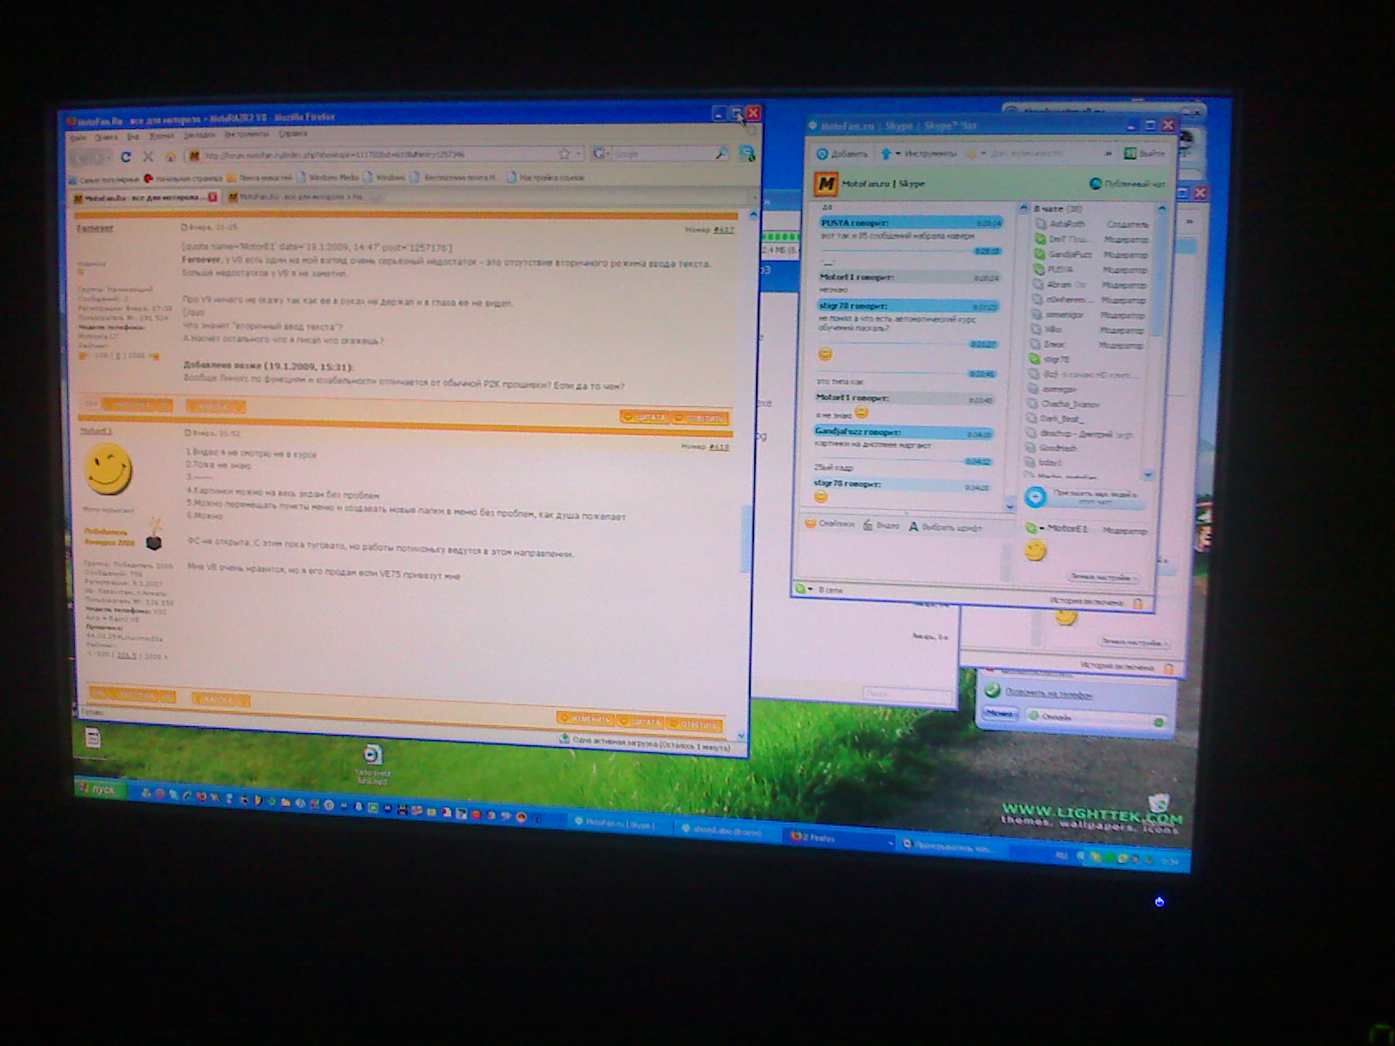Open the Начальная страница bookmark

point(183,178)
